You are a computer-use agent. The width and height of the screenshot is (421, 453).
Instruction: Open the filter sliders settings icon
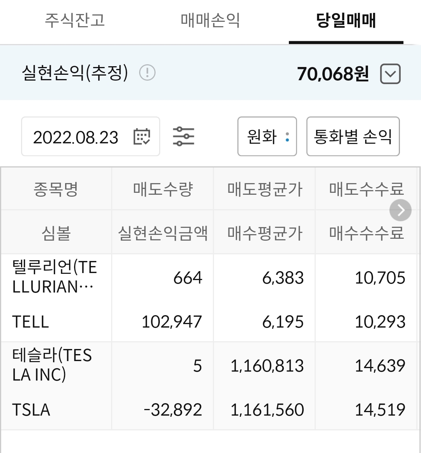pos(183,137)
